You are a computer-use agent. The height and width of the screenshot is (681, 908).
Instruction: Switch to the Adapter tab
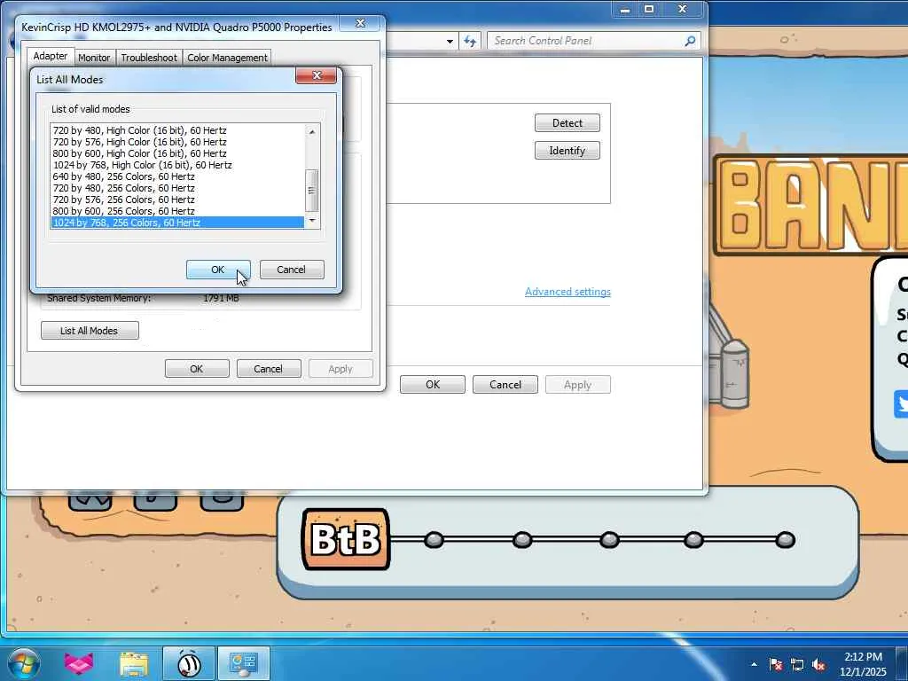51,56
